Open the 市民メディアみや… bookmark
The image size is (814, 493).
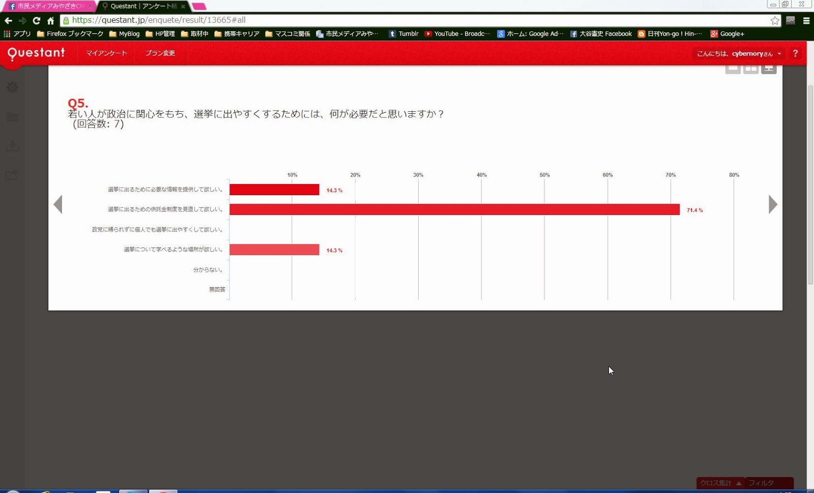347,34
